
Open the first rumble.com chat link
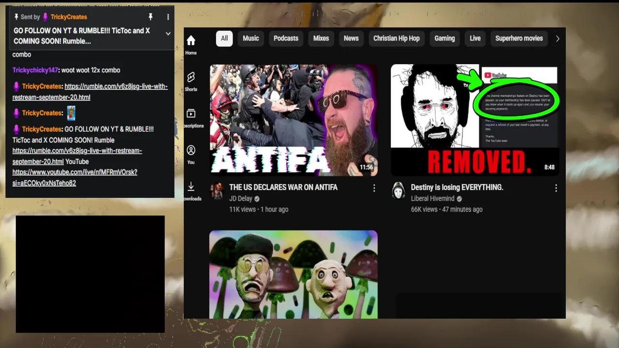click(90, 92)
